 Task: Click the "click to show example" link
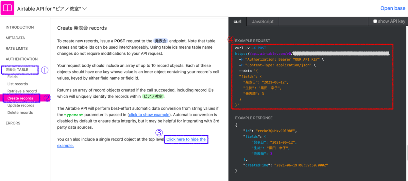coord(149,115)
